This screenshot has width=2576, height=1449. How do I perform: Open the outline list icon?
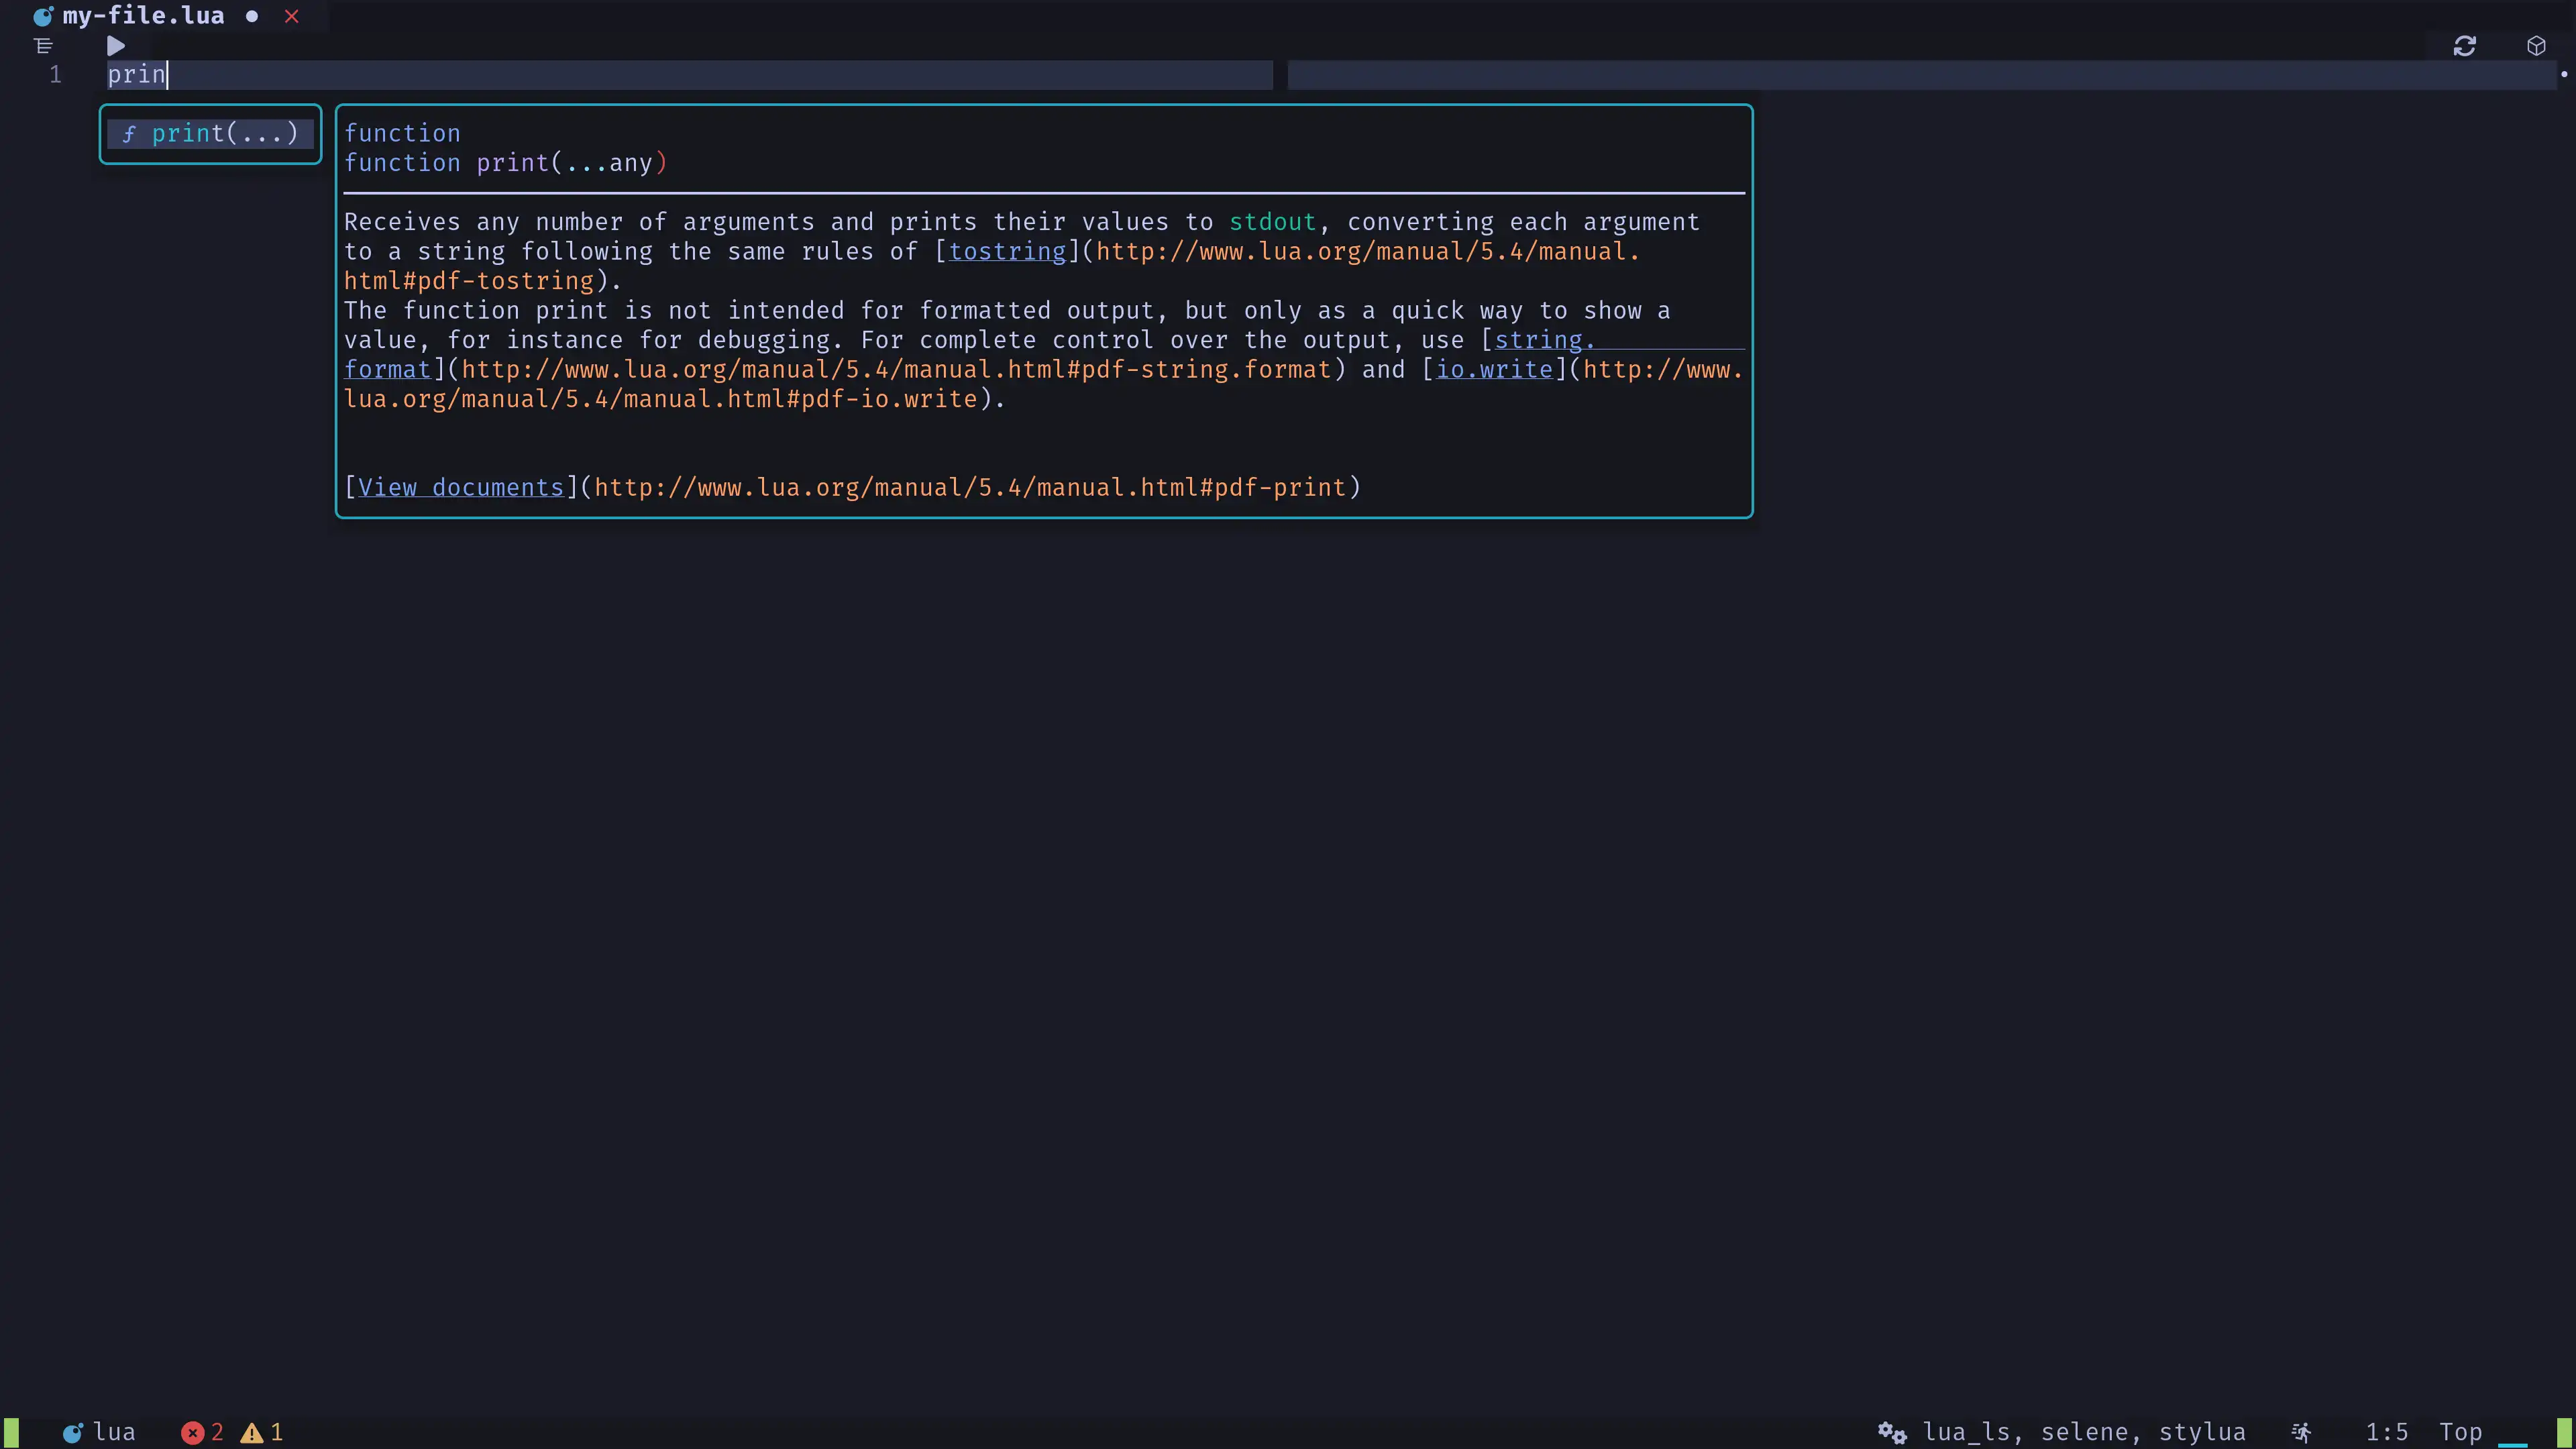43,46
